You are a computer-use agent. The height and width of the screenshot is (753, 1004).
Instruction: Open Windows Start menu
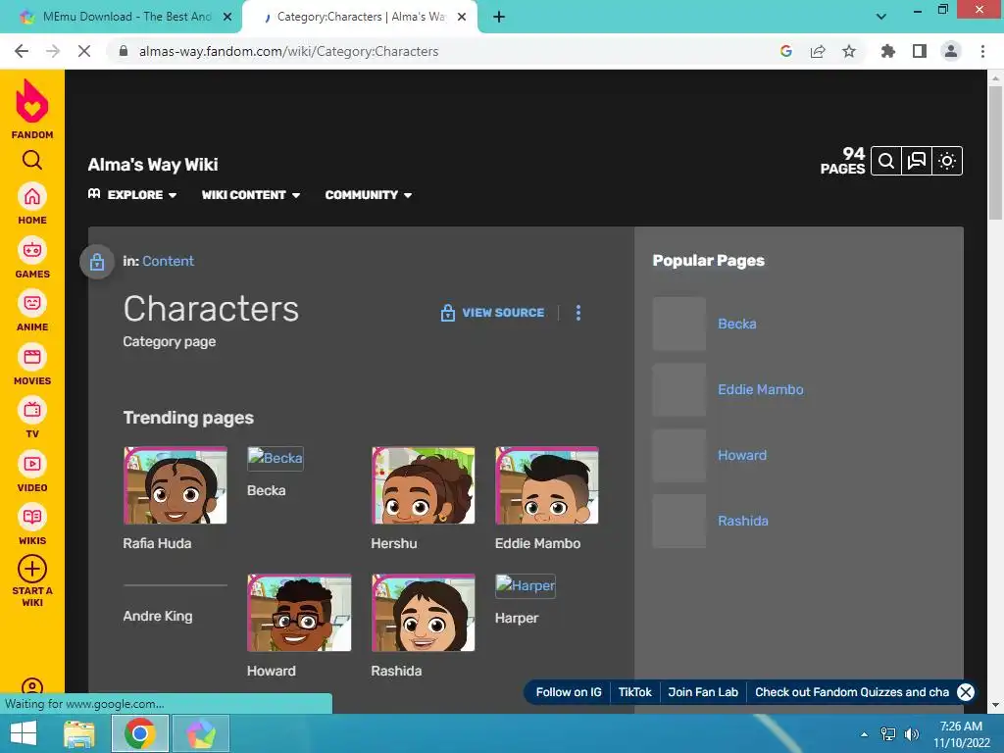(x=24, y=733)
